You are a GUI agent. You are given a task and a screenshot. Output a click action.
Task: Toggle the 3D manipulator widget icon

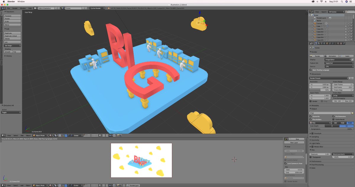pos(63,135)
